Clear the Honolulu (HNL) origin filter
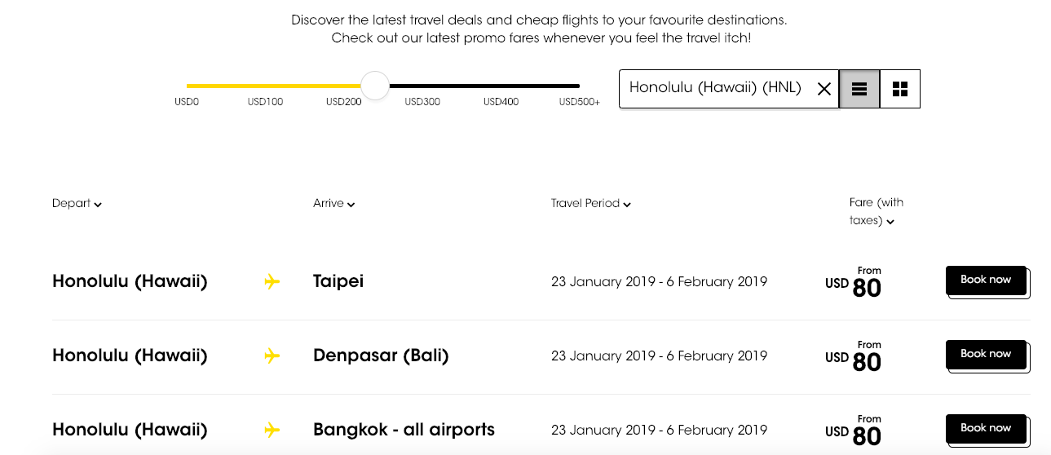 824,89
